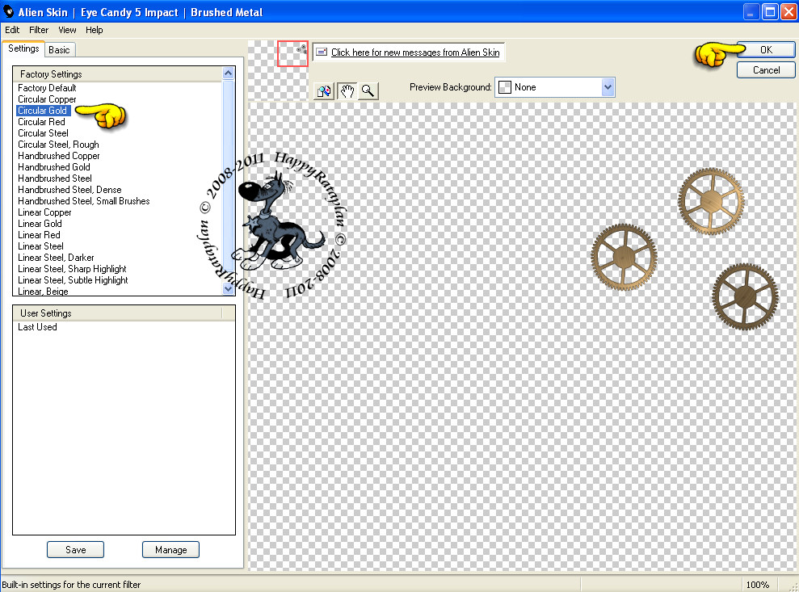
Task: Select the Circular Steel, Rough preset
Action: coord(58,145)
